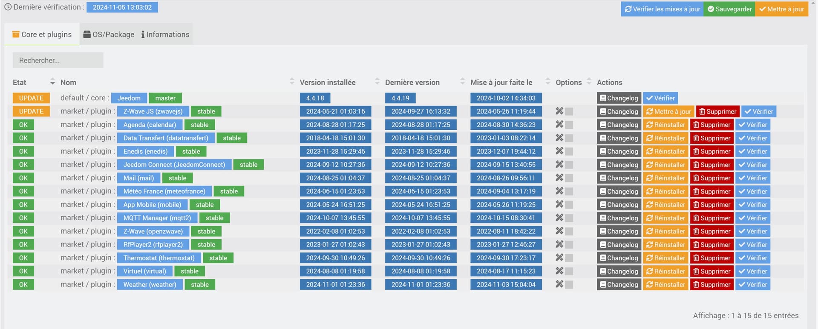This screenshot has width=818, height=329.
Task: Click Réinstaller for Agenda (calendar)
Action: [x=665, y=125]
